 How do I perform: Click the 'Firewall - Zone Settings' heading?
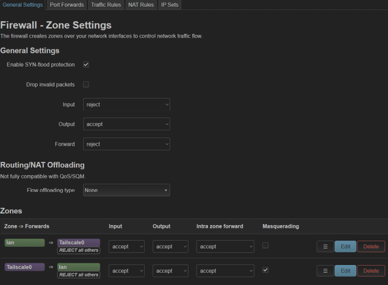click(x=56, y=25)
